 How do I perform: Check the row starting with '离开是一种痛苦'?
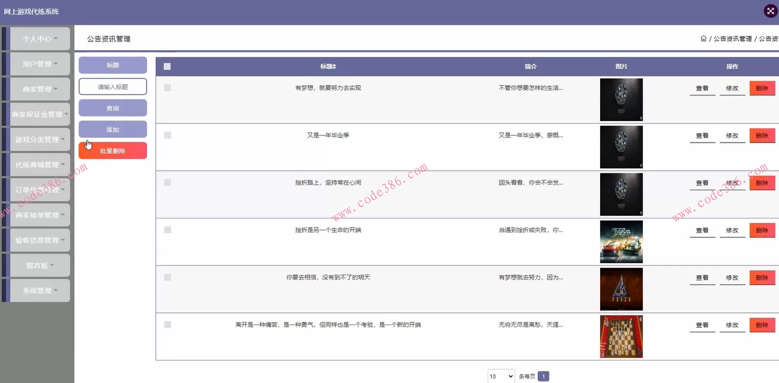click(x=168, y=325)
